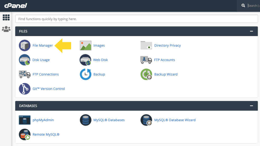
Task: Focus the 'Find functions quickly' search box
Action: tap(136, 19)
